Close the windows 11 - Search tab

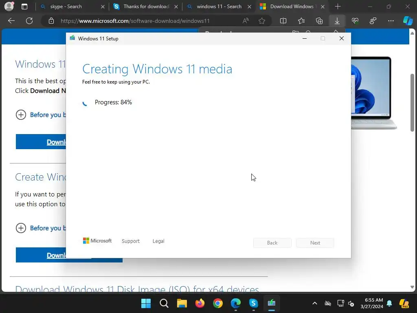coord(249,7)
